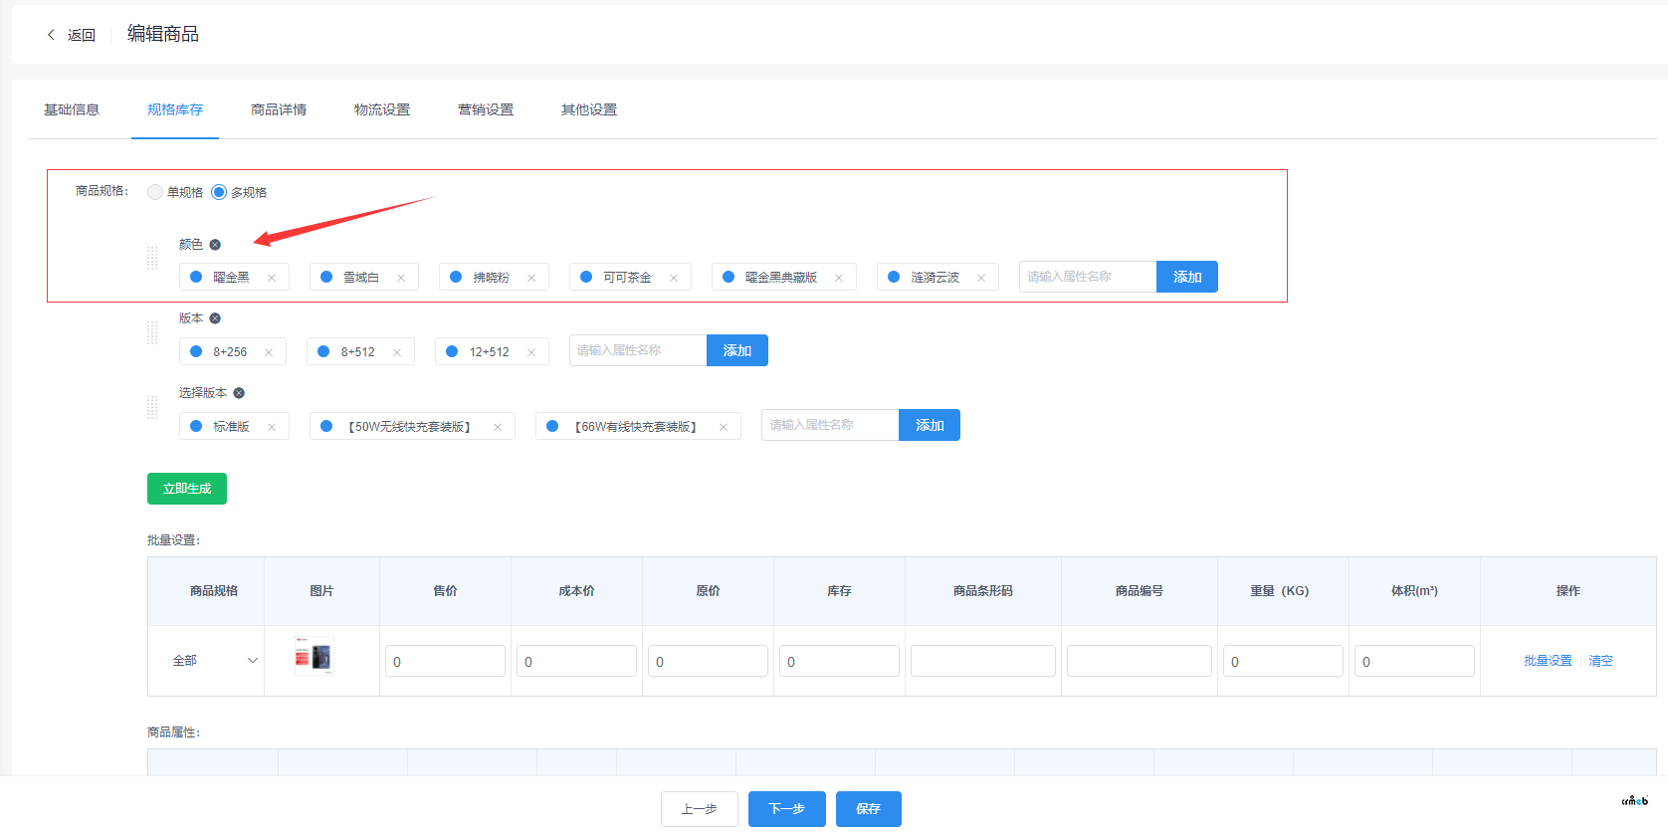
Task: Click the 原价 batch input field
Action: click(709, 661)
